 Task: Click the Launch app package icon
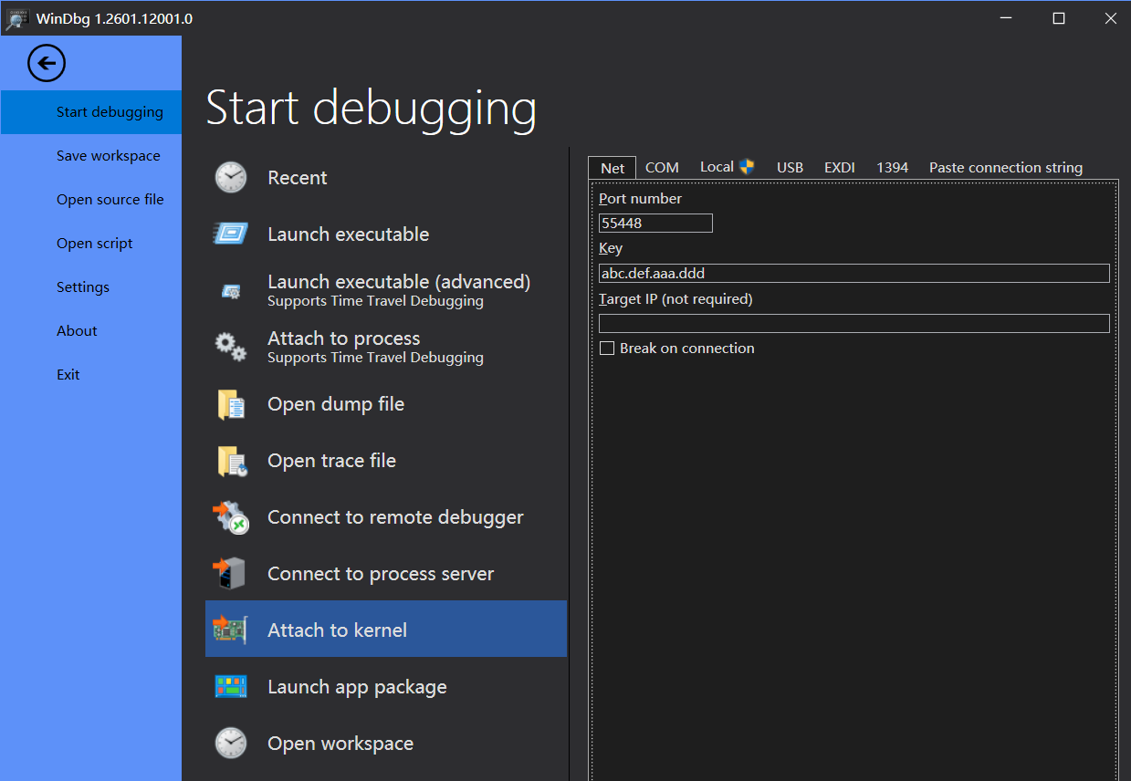[x=231, y=686]
